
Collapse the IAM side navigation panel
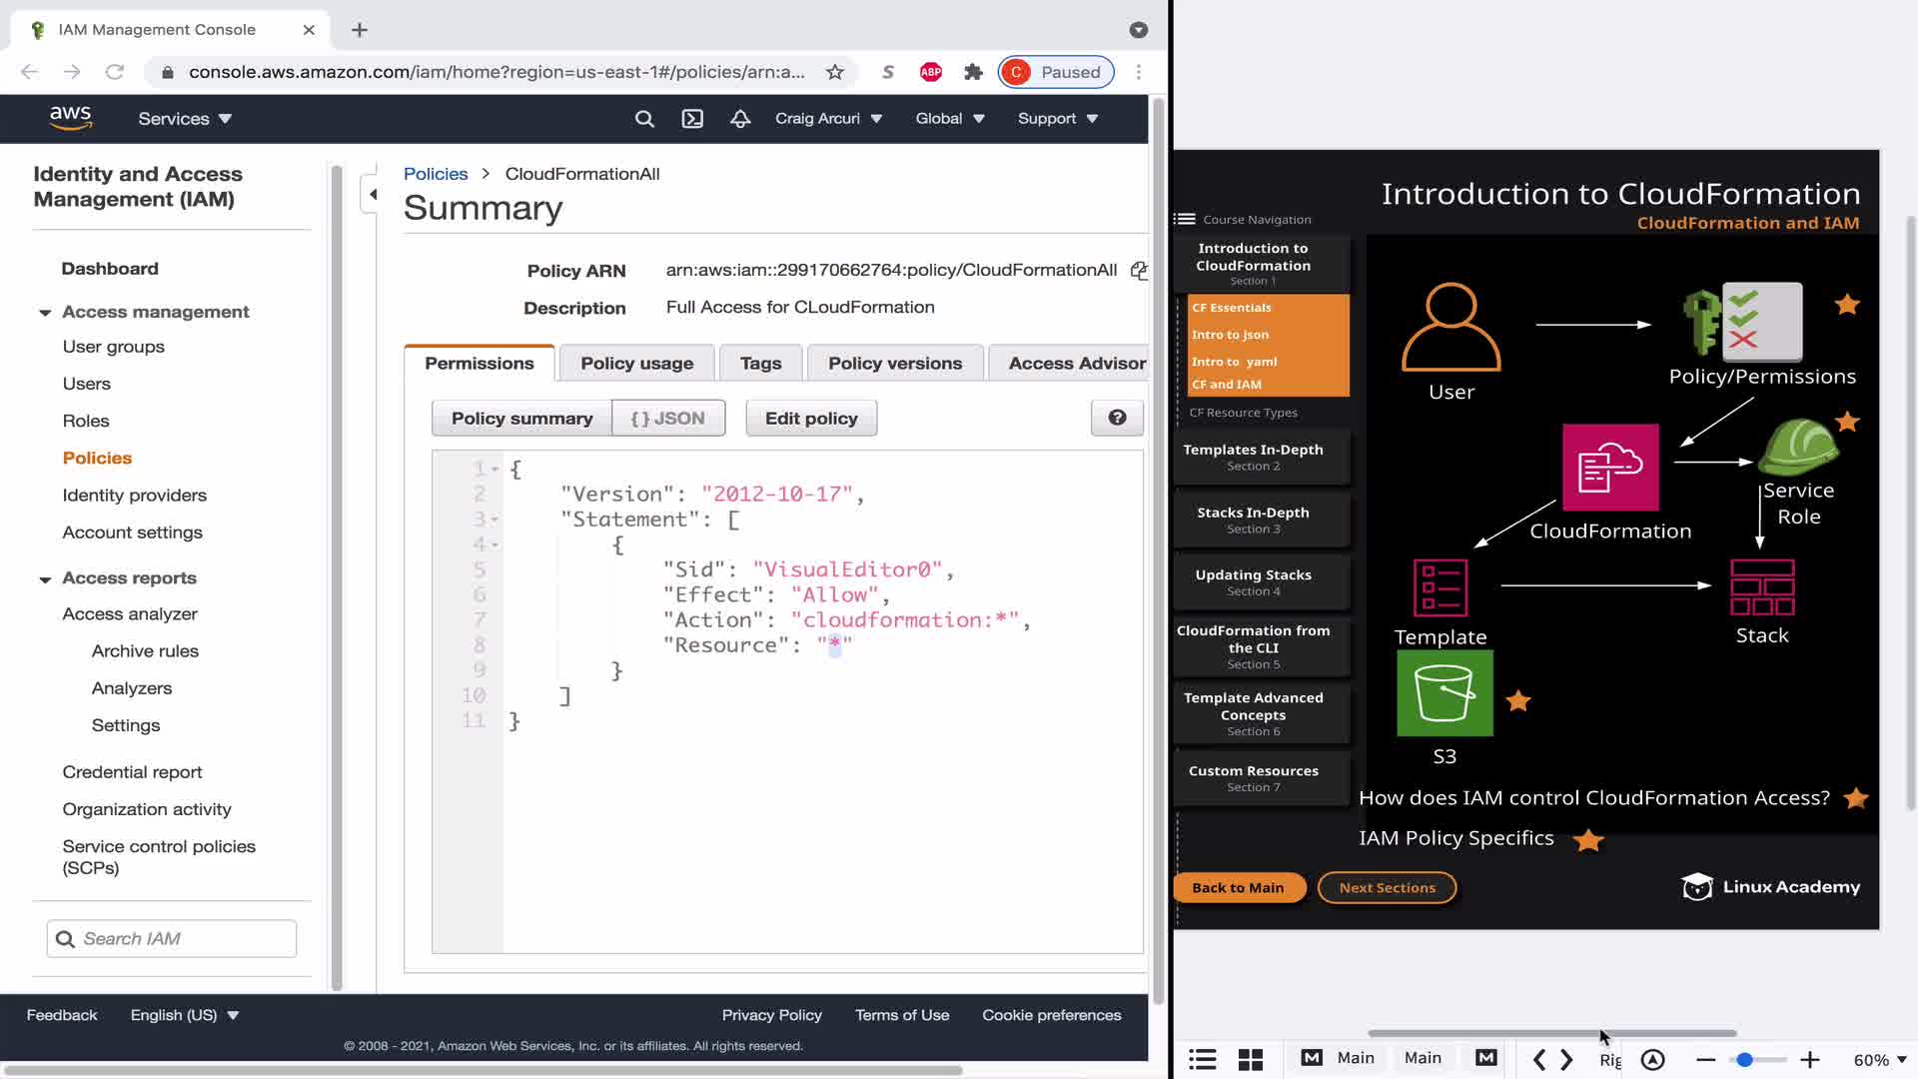tap(372, 194)
